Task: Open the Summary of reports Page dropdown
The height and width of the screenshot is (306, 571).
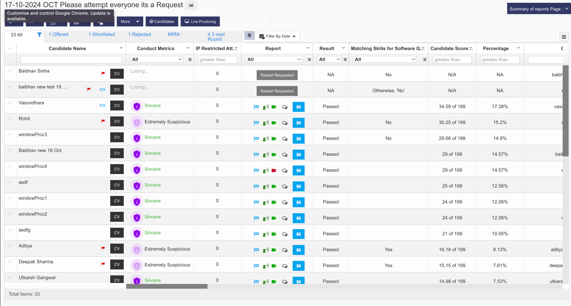Action: click(x=538, y=8)
